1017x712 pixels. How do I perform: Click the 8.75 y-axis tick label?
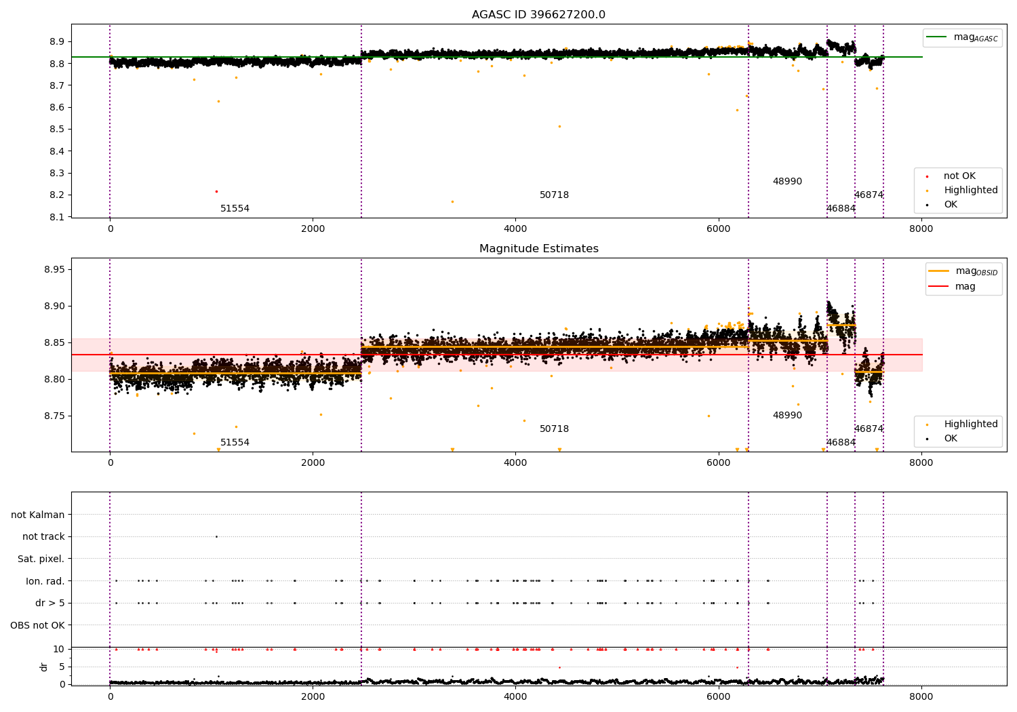pyautogui.click(x=54, y=416)
